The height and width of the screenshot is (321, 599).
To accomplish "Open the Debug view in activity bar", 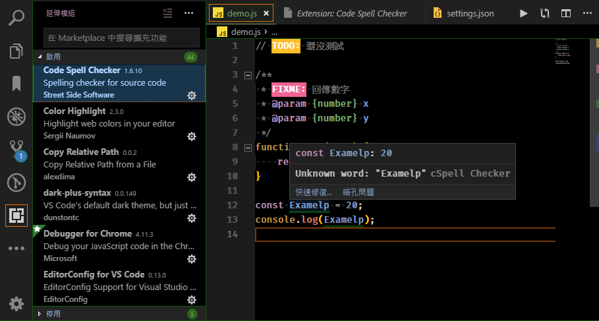I will point(16,117).
